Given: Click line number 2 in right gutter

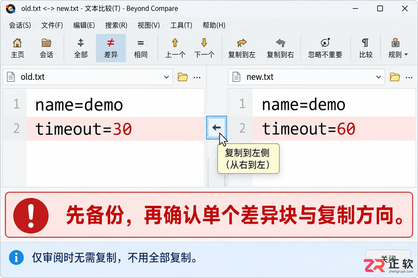Looking at the screenshot, I should tap(242, 128).
